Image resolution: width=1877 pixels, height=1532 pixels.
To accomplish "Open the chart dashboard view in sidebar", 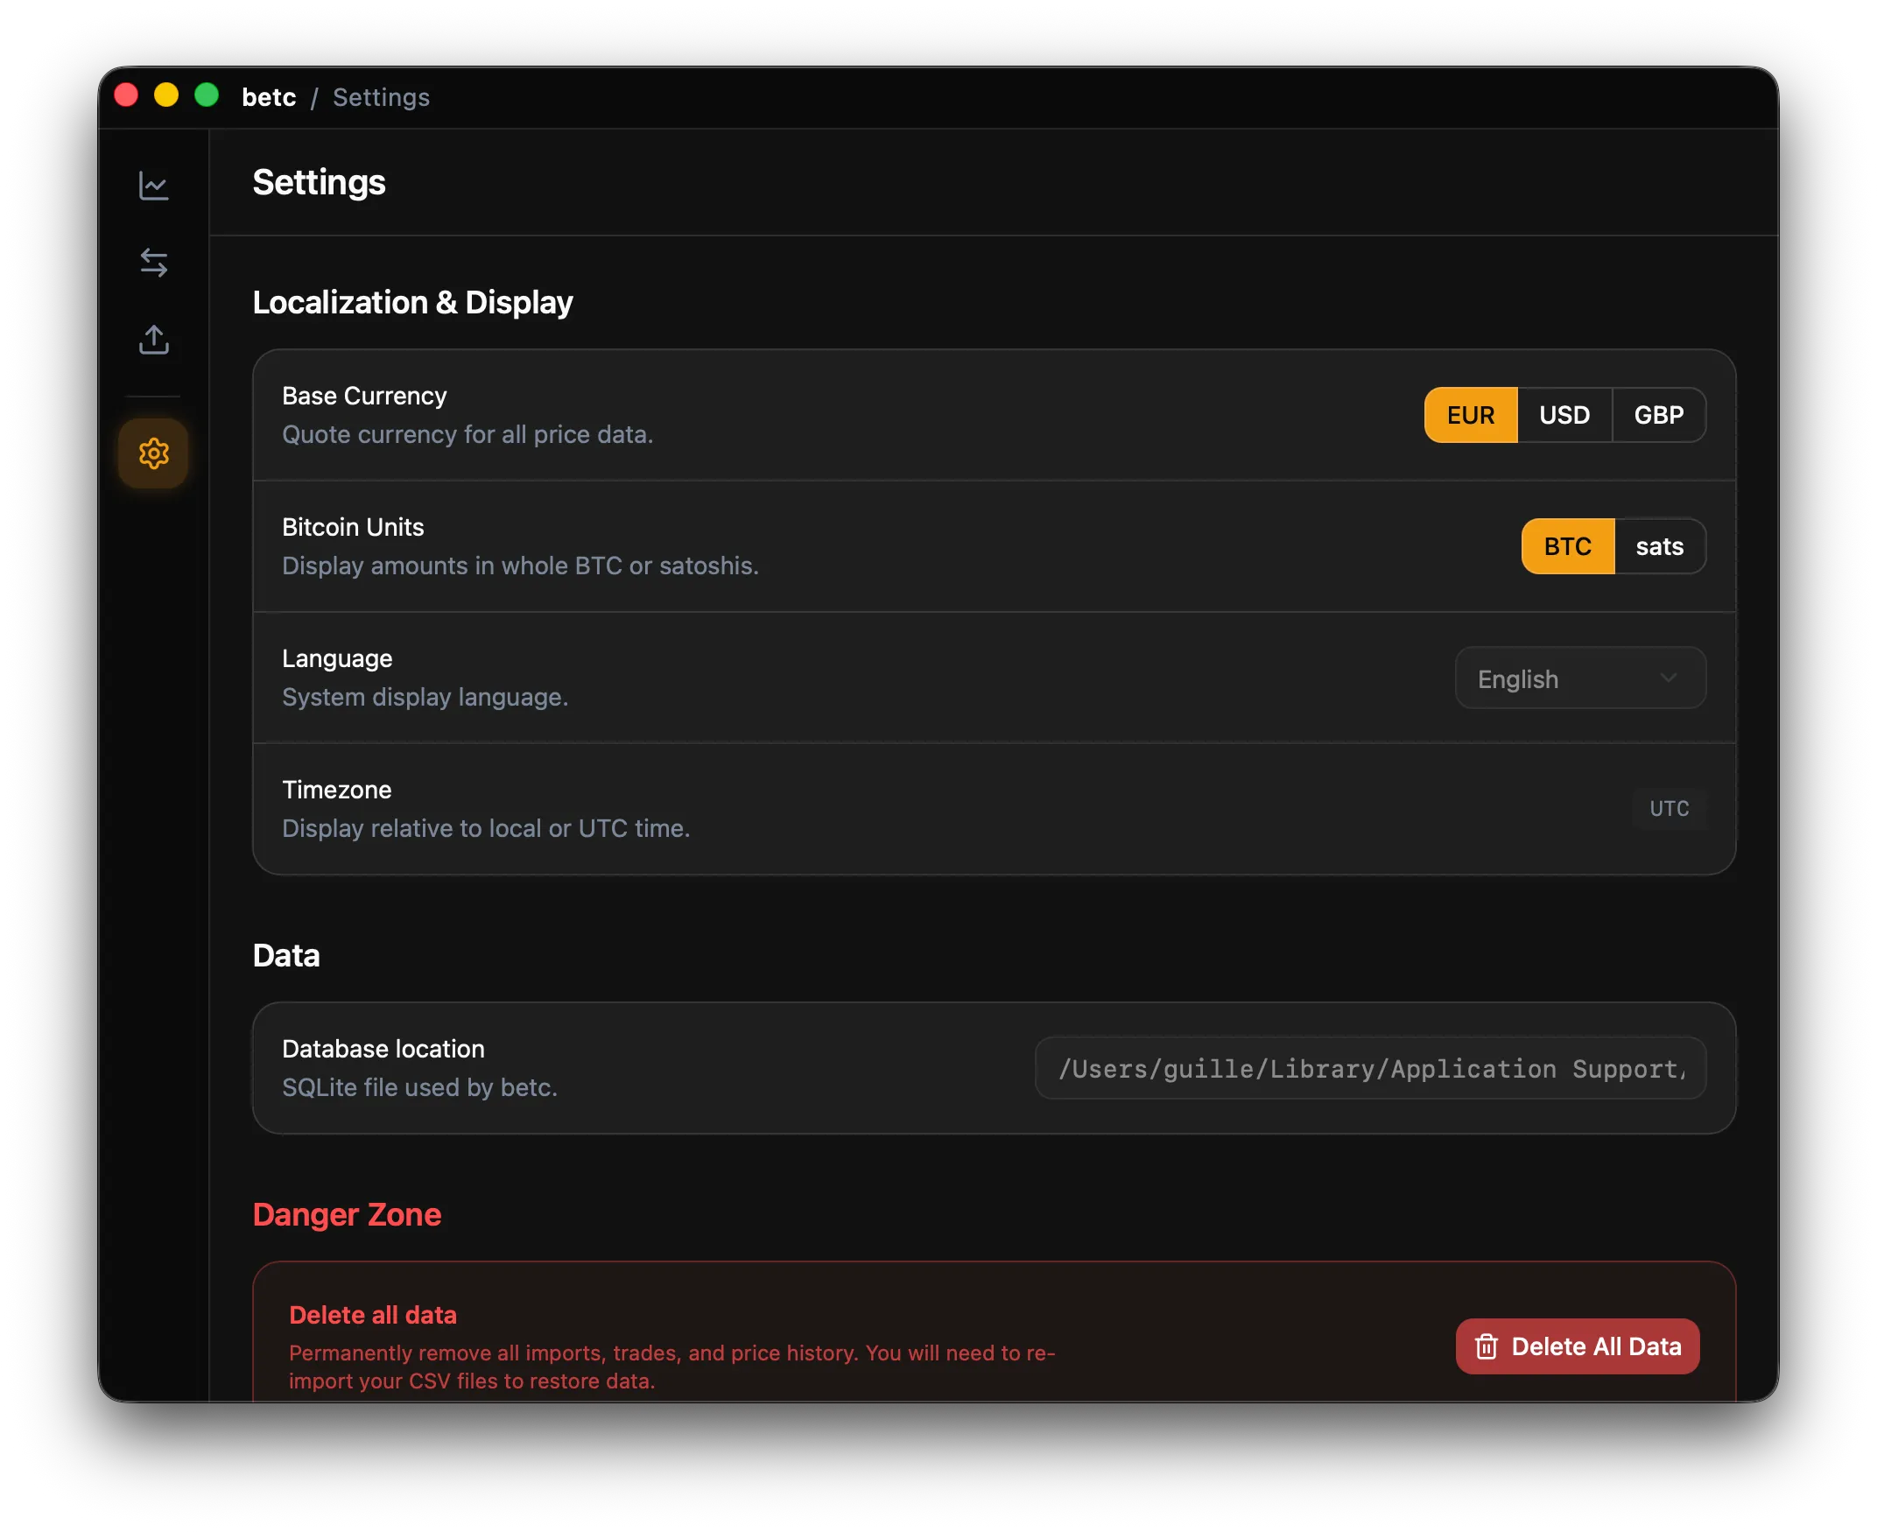I will (153, 186).
